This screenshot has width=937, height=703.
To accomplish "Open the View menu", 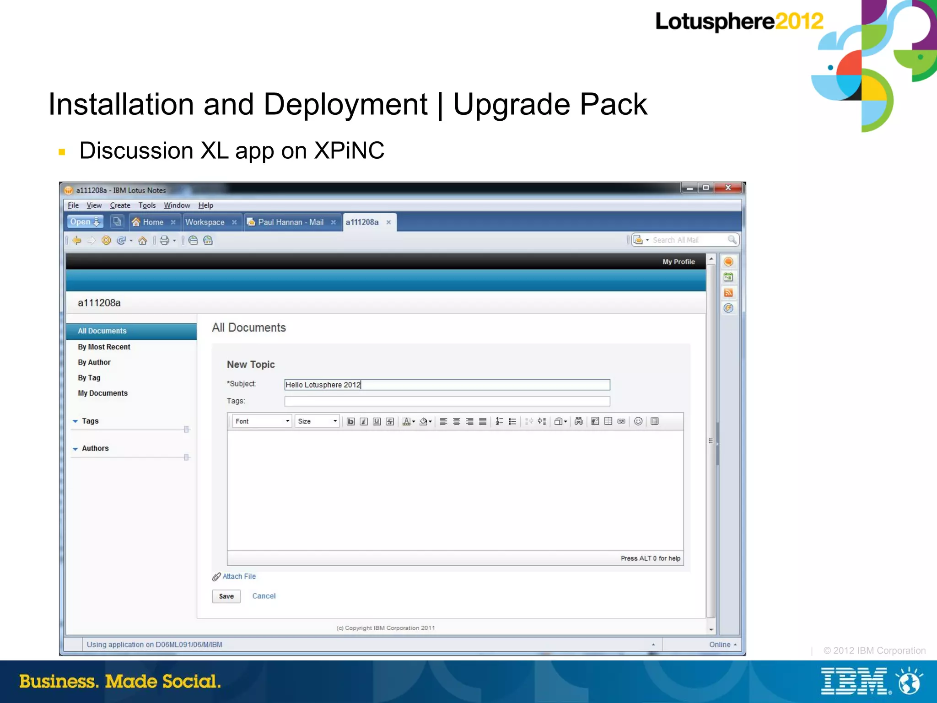I will pos(94,205).
